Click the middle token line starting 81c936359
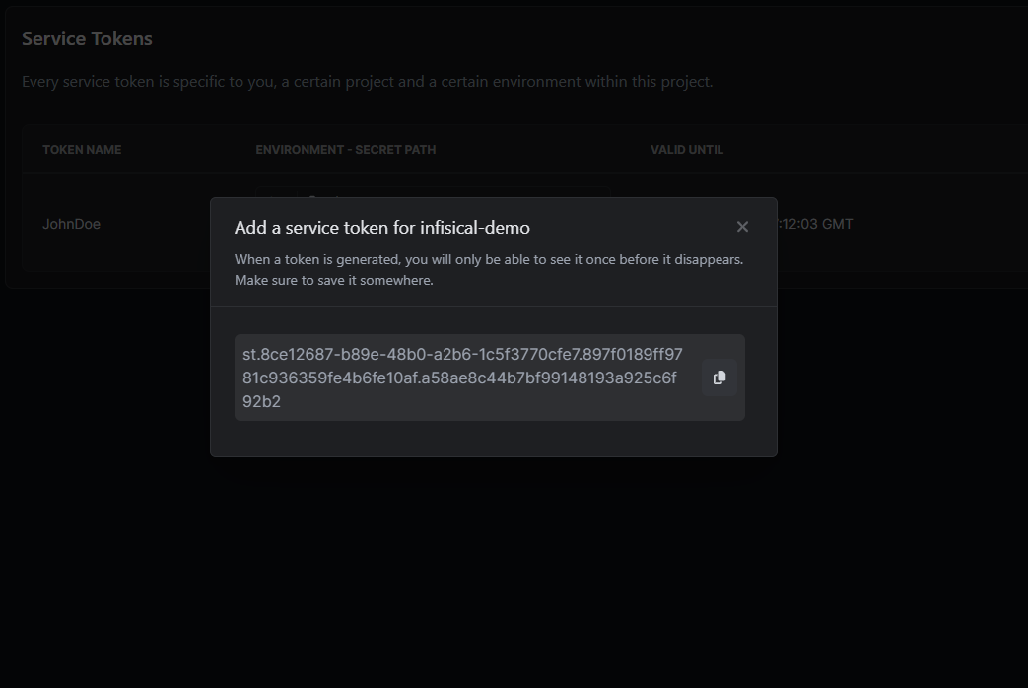 tap(459, 378)
